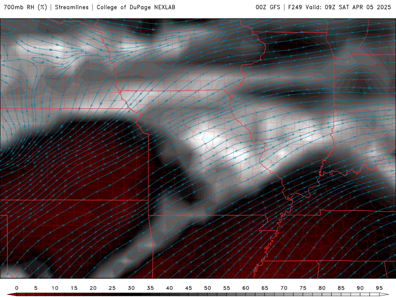The height and width of the screenshot is (297, 396).
Task: Click the "Streamlines" label in the header
Action: click(x=72, y=7)
